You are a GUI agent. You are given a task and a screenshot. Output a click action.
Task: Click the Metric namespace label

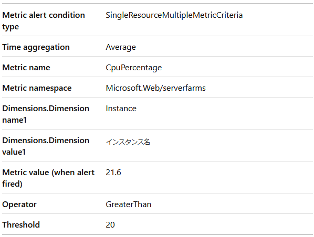37,88
